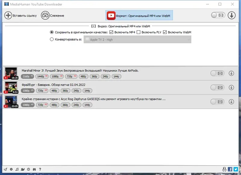Open the Формат: Оригинальный MP4 или WebM selector

pyautogui.click(x=139, y=15)
